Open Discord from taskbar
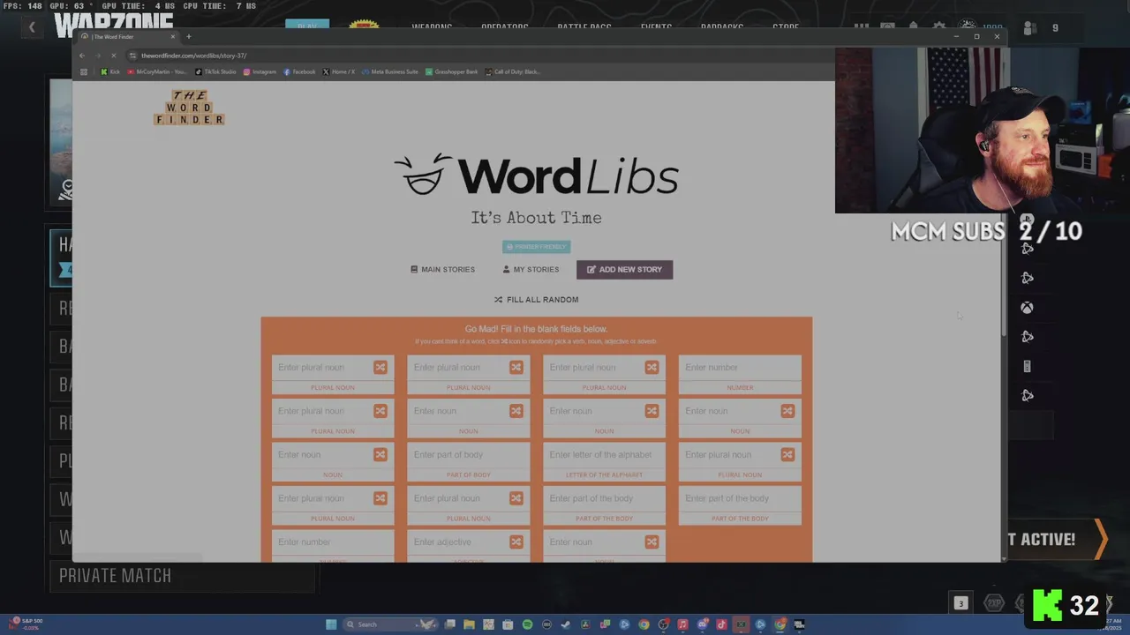The width and height of the screenshot is (1130, 635). tap(702, 624)
